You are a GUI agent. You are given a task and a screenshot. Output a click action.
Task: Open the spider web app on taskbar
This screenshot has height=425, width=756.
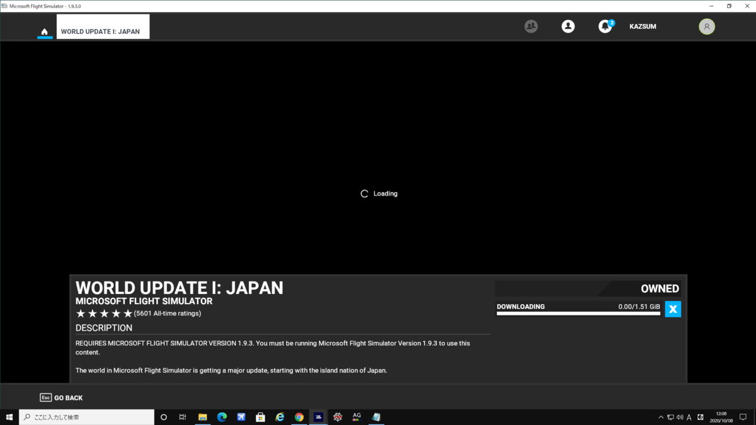tap(338, 417)
